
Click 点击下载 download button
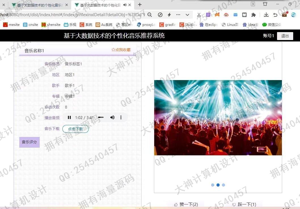pyautogui.click(x=76, y=129)
